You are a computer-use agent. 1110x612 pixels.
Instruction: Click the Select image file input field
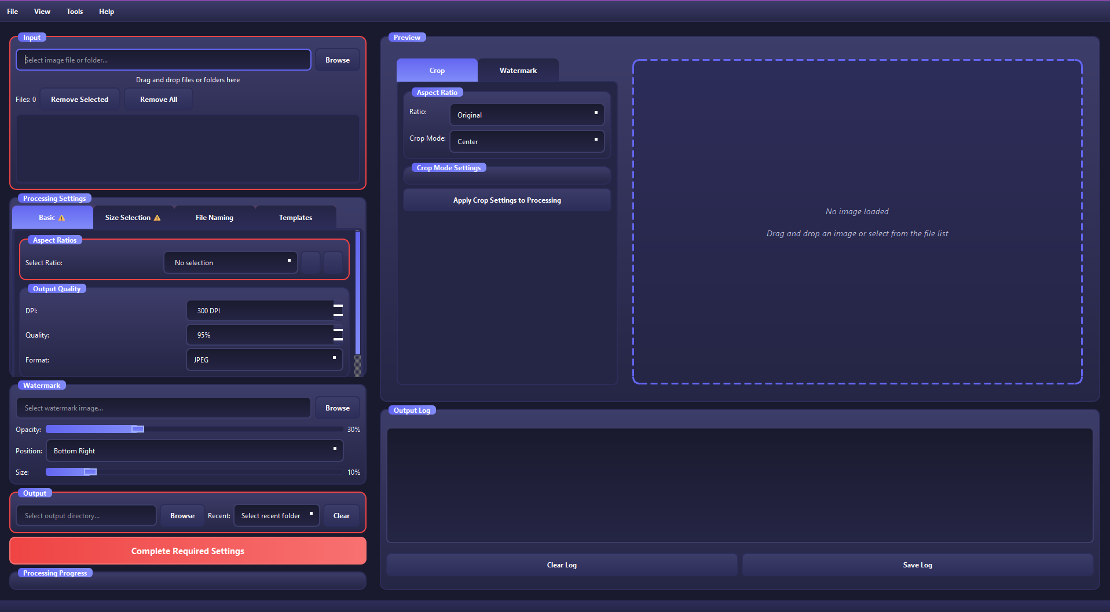(x=163, y=60)
